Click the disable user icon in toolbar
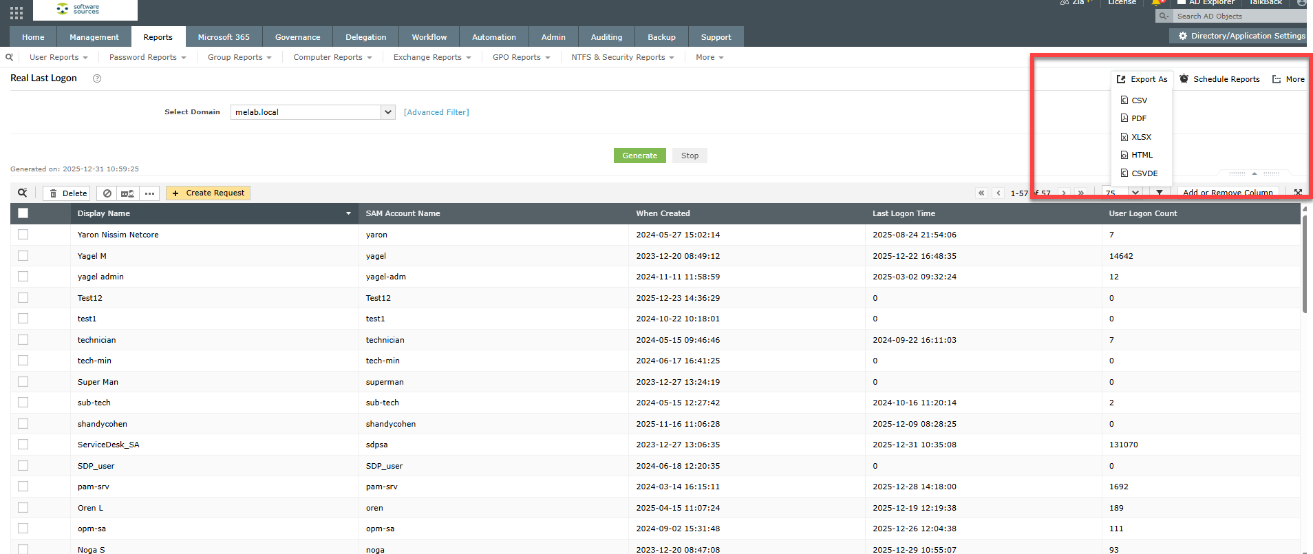This screenshot has width=1313, height=554. (107, 193)
